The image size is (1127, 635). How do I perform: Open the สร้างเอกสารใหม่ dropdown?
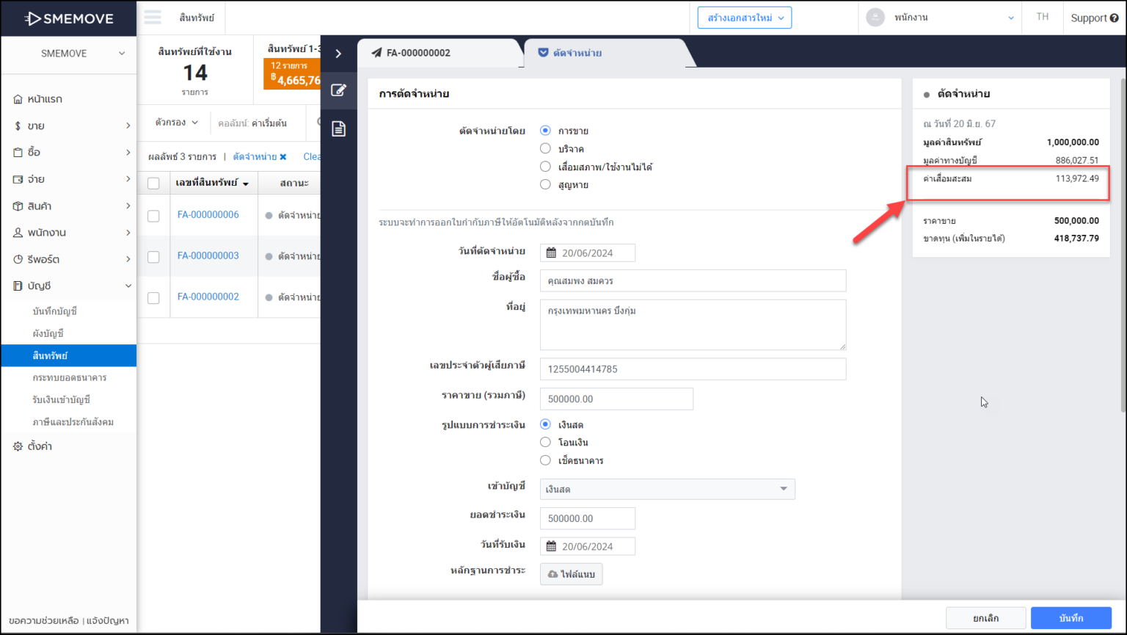(744, 18)
